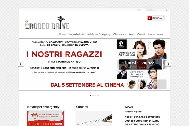This screenshot has height=126, width=189.
Task: Show next slide with right arrow
Action: point(168,64)
